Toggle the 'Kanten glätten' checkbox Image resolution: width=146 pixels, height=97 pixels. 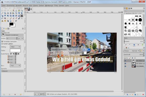(2, 44)
